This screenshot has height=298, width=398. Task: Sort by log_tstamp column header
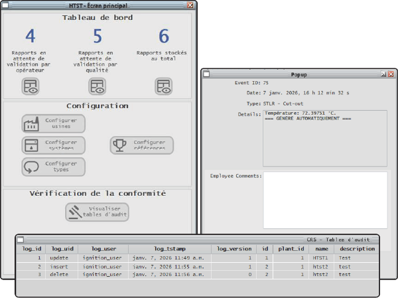click(170, 249)
